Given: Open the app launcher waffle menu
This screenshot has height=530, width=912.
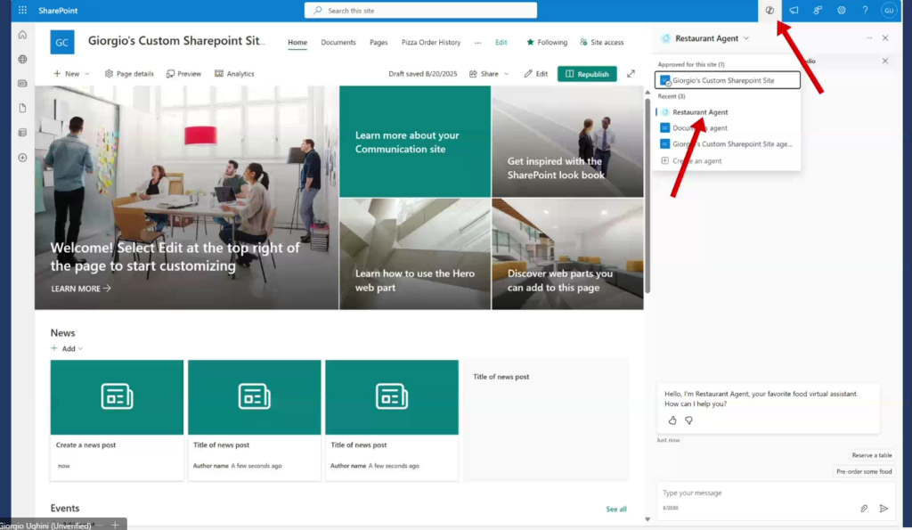Looking at the screenshot, I should pos(22,10).
